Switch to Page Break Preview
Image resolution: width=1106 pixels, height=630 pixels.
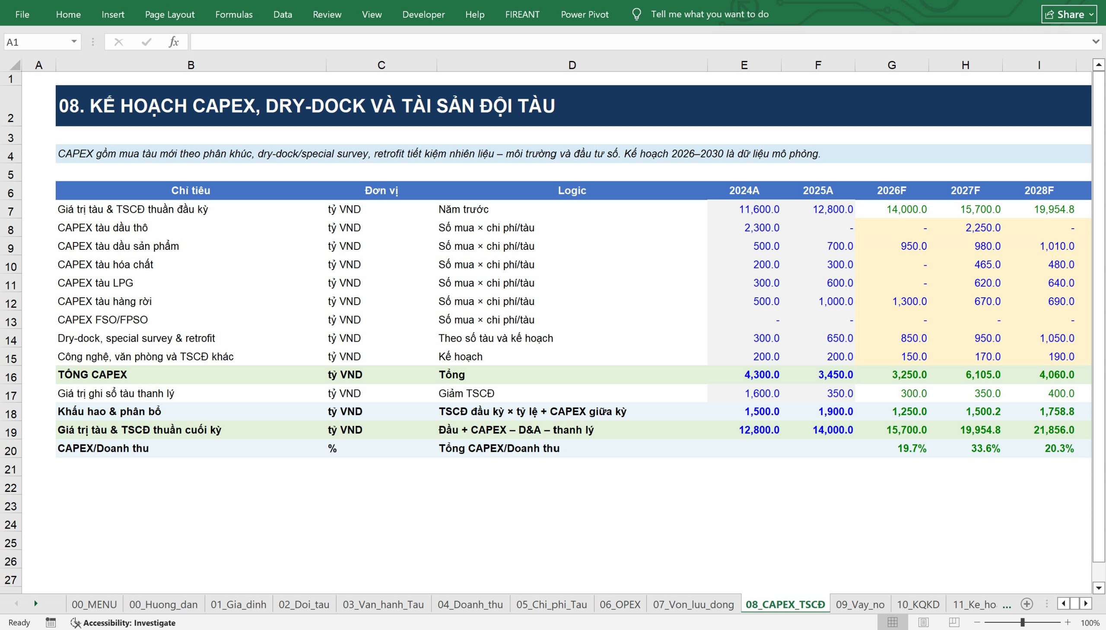(954, 623)
